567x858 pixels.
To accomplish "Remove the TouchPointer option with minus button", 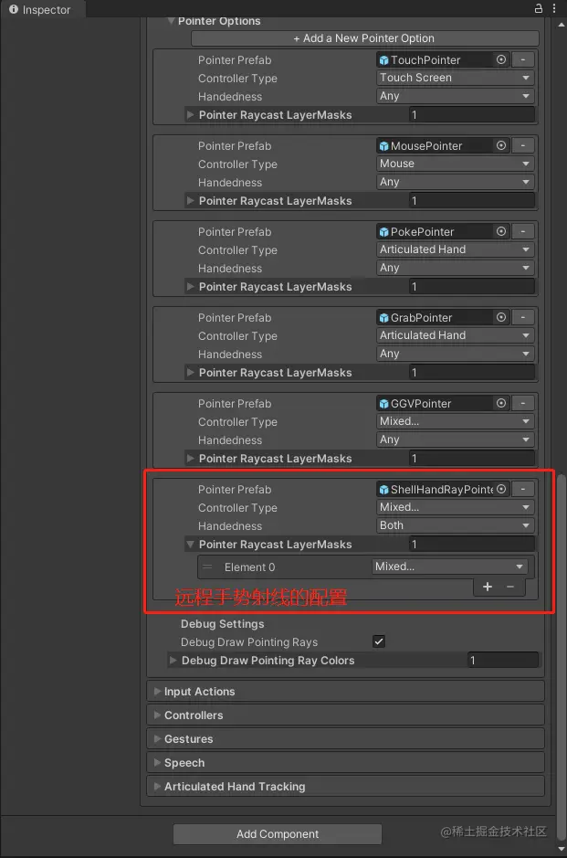I will pyautogui.click(x=523, y=59).
